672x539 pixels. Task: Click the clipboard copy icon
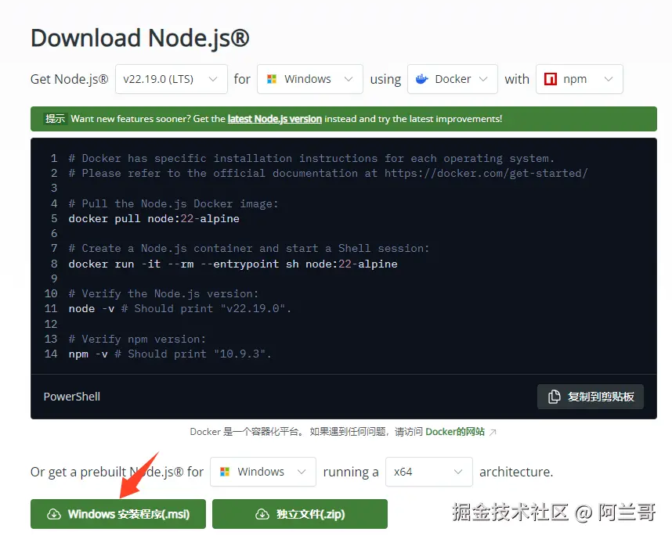coord(555,397)
